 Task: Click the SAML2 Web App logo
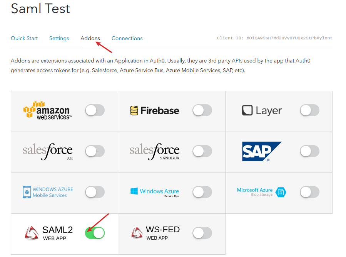[x=48, y=233]
